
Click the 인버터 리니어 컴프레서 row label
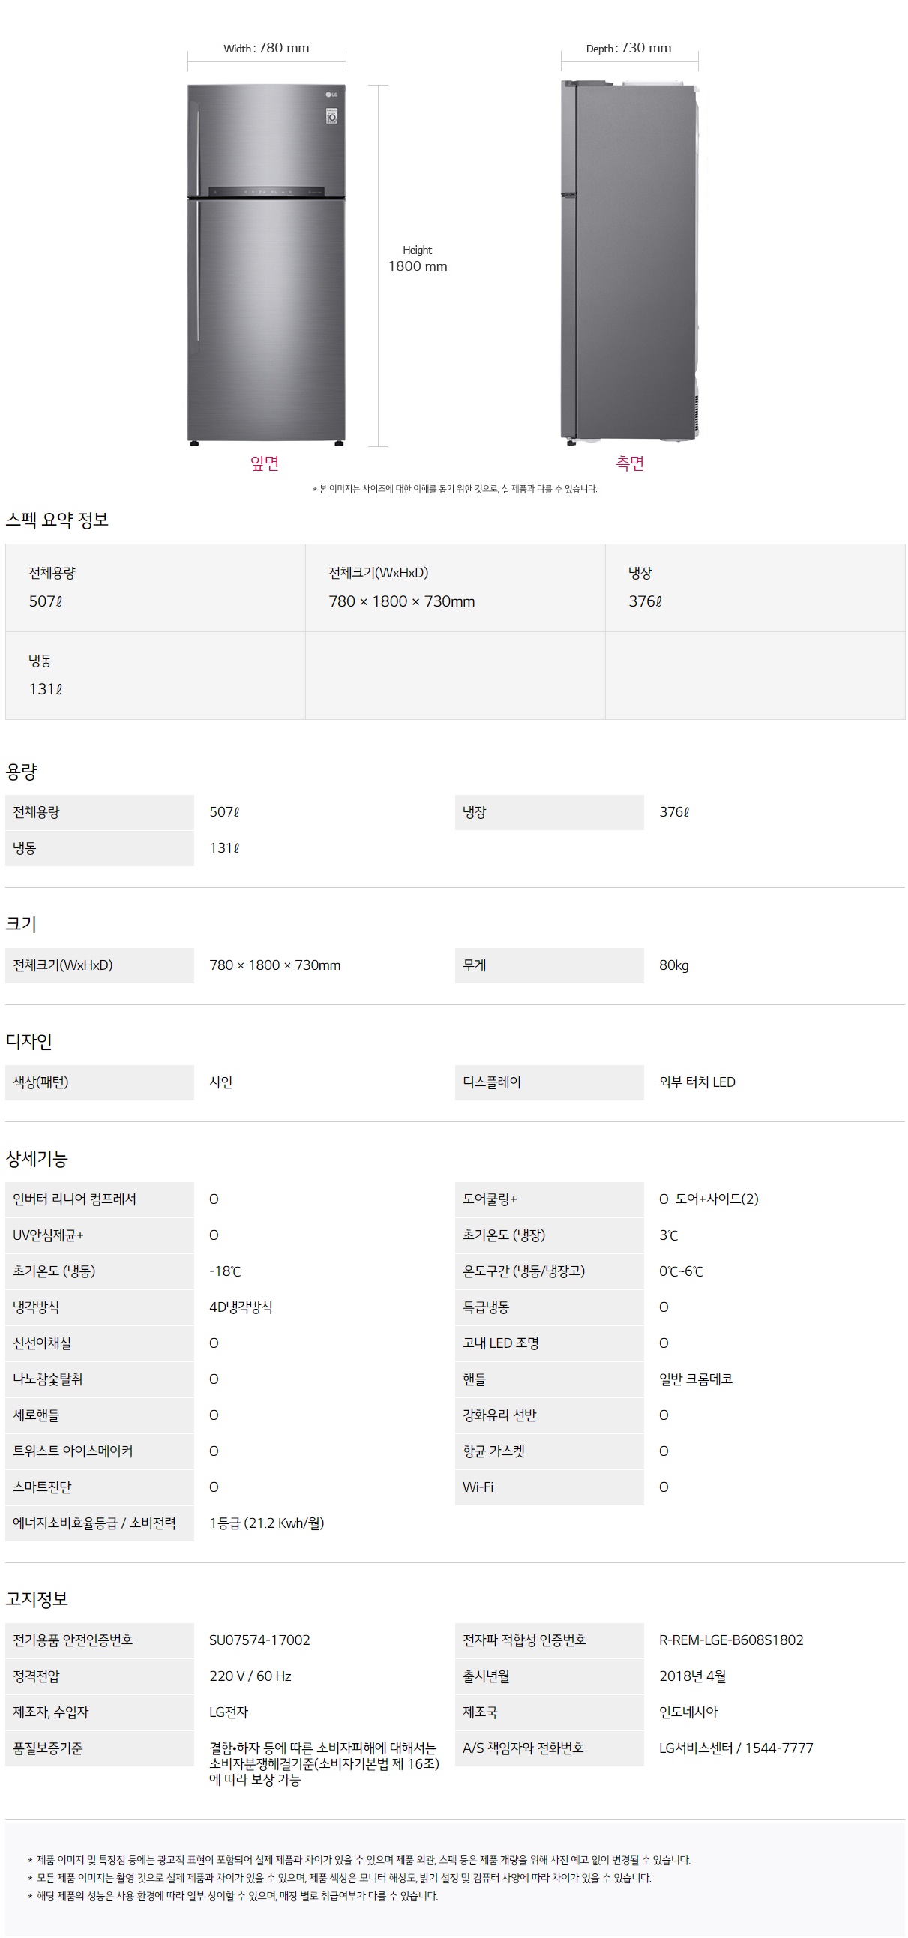pos(75,1199)
